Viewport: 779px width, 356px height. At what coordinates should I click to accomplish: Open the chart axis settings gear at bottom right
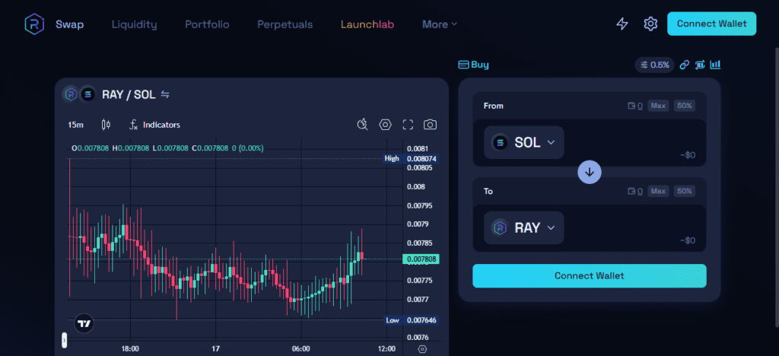click(422, 349)
